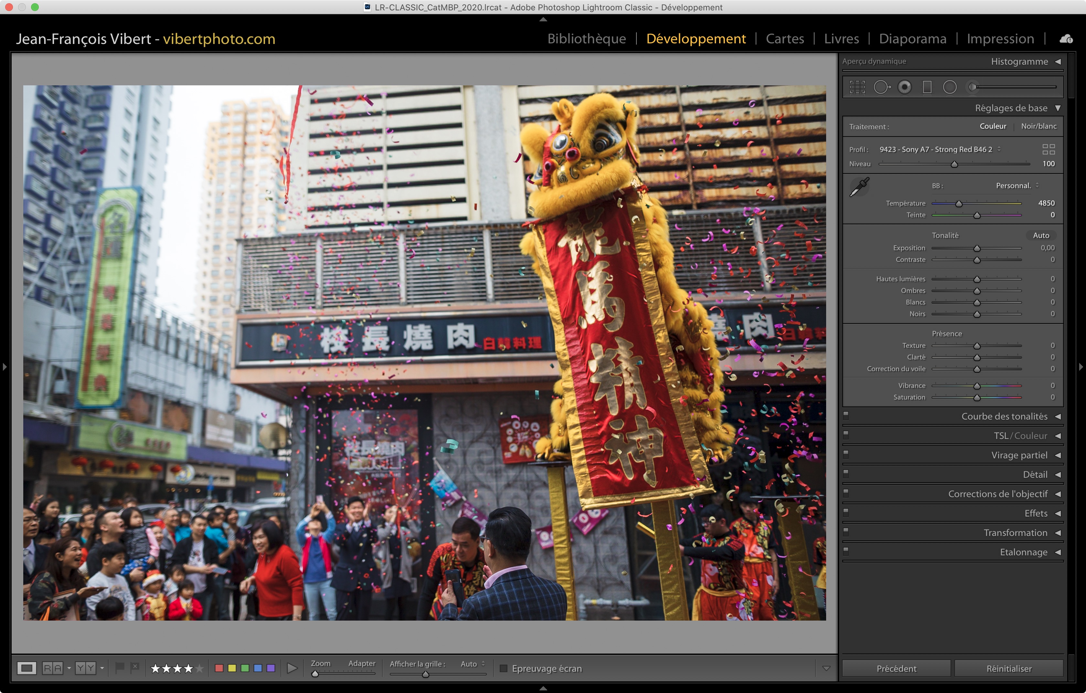1086x693 pixels.
Task: Choose the Graduated filter tool
Action: pyautogui.click(x=927, y=87)
